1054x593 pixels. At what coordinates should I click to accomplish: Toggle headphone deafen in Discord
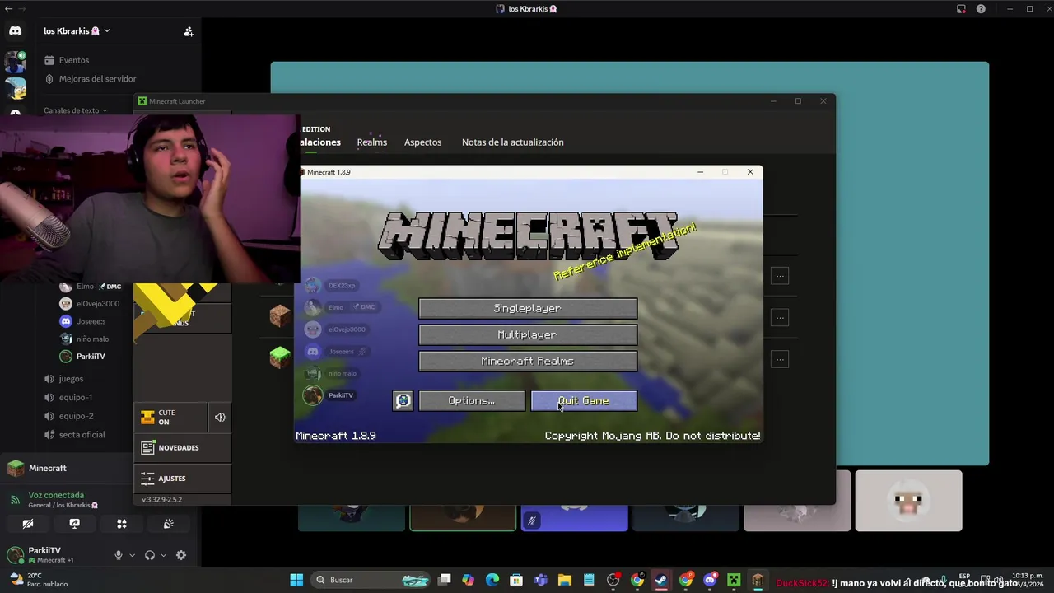pos(150,555)
